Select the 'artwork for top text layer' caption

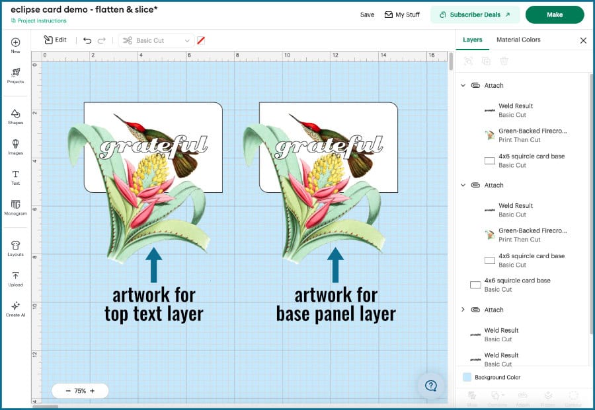tap(153, 304)
